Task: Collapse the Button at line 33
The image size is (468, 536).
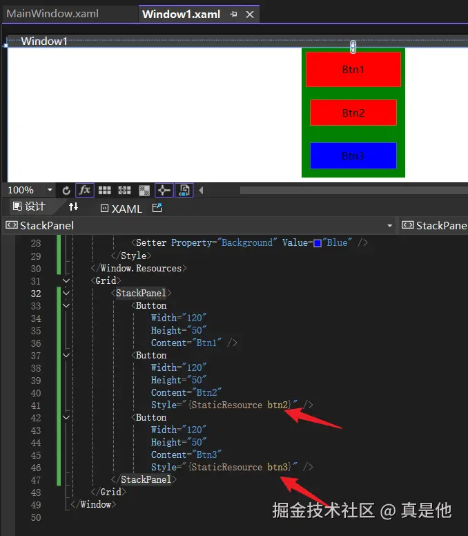Action: point(66,305)
